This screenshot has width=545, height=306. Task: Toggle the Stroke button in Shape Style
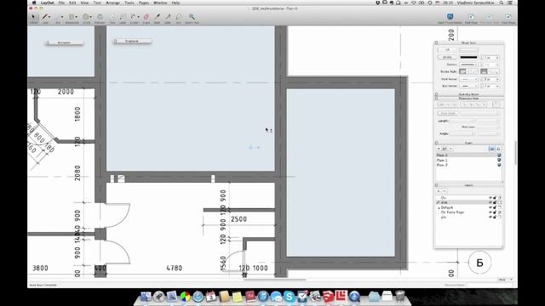point(447,57)
